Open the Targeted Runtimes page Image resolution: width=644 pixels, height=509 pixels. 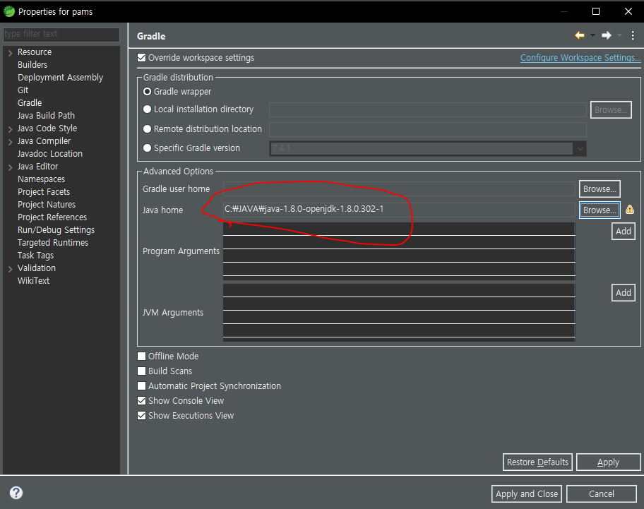pyautogui.click(x=52, y=243)
